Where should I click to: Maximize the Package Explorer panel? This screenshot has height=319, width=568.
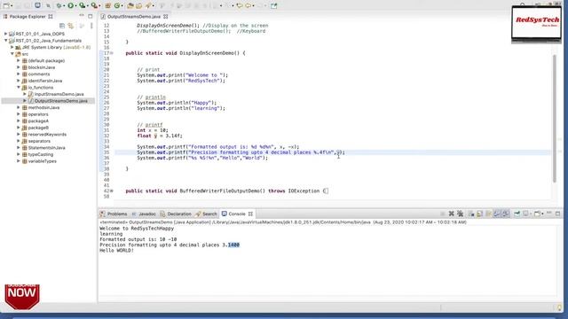(x=91, y=16)
